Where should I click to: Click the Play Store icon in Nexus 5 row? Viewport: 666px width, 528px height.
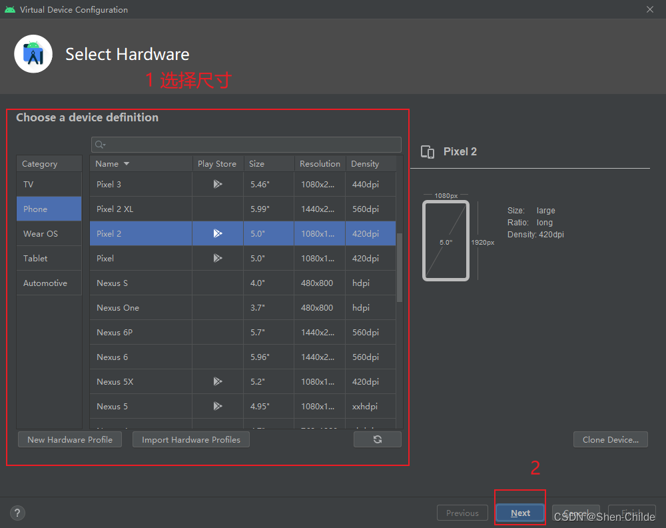[218, 406]
